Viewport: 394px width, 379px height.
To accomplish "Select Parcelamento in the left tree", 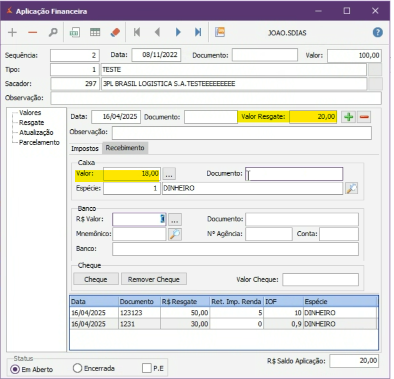I will pos(39,142).
